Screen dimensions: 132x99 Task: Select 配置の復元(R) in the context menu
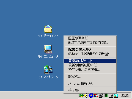[x=90, y=50]
